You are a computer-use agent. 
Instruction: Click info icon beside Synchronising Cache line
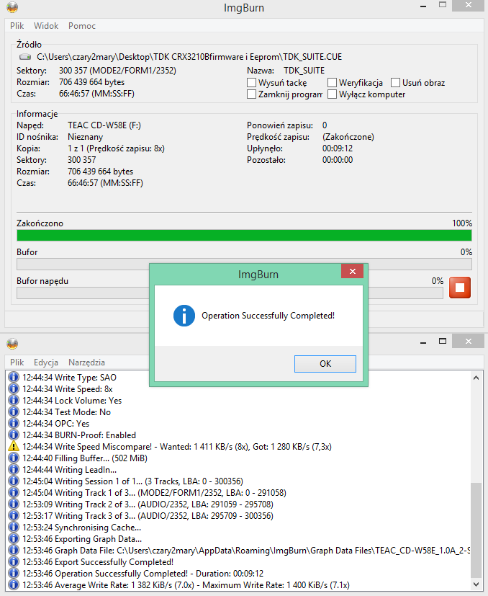coord(14,528)
